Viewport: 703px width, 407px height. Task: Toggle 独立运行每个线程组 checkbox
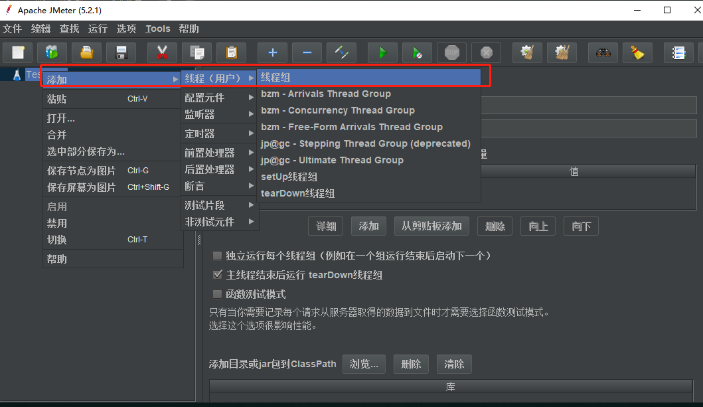click(218, 256)
